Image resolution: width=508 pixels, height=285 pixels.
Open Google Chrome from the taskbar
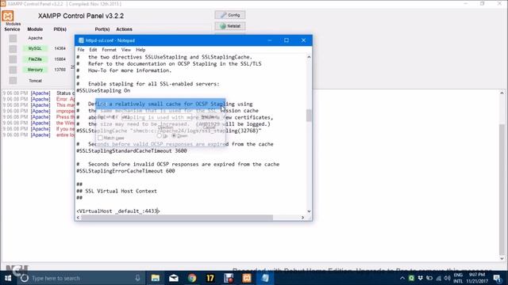[192, 278]
